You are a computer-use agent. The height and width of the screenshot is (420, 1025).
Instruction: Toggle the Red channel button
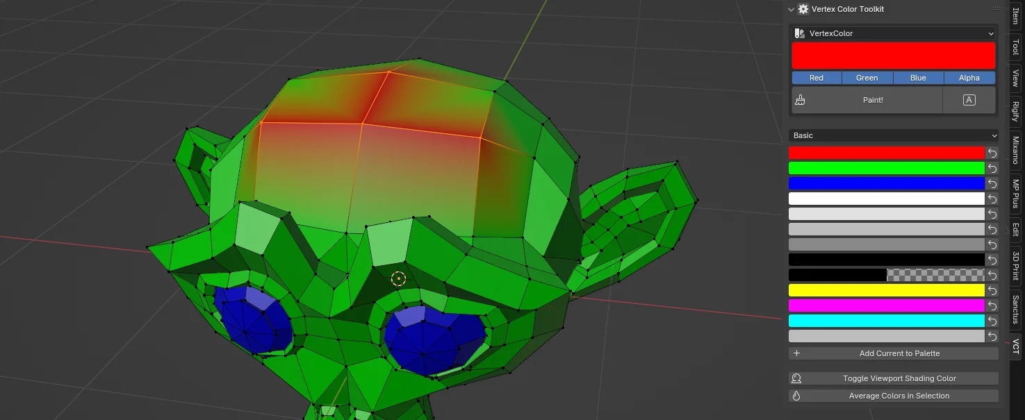click(817, 78)
